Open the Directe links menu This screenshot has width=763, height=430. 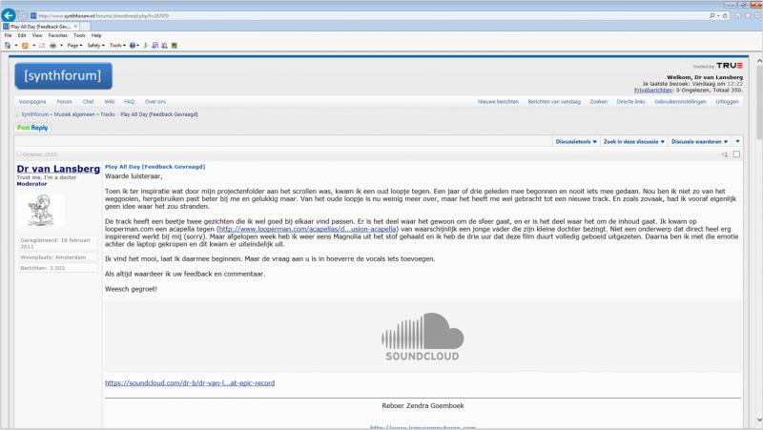click(x=630, y=102)
